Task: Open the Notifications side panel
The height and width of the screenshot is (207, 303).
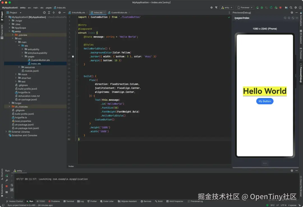Action: pyautogui.click(x=301, y=19)
